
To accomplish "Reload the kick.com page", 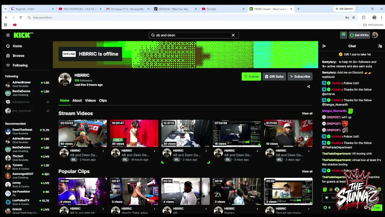I will point(21,17).
